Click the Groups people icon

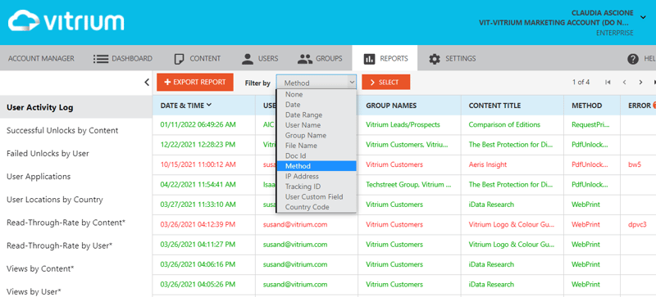[305, 59]
